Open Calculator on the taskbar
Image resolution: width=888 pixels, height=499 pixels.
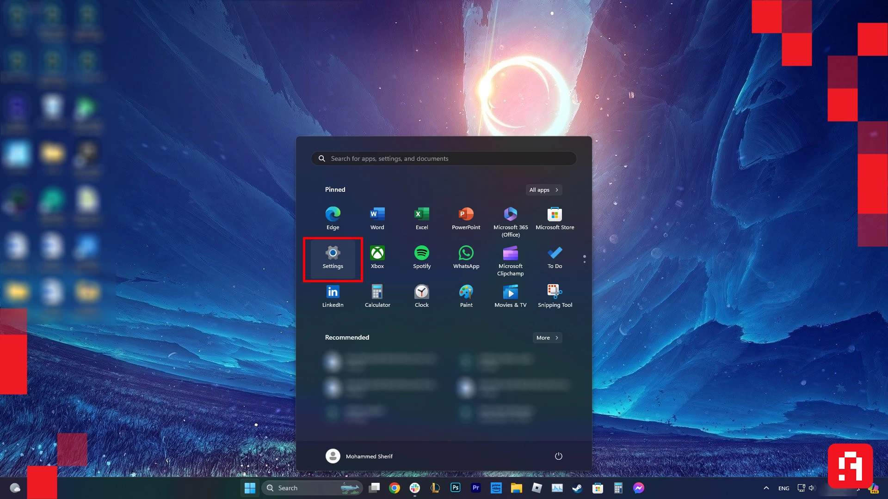tap(618, 488)
